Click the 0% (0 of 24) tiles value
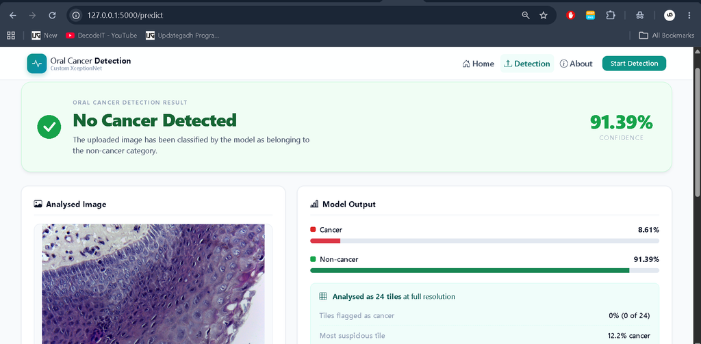This screenshot has width=701, height=344. [629, 315]
